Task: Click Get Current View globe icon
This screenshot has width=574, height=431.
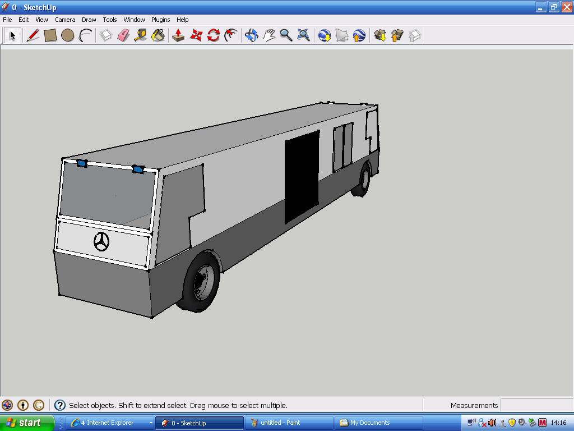Action: 325,35
